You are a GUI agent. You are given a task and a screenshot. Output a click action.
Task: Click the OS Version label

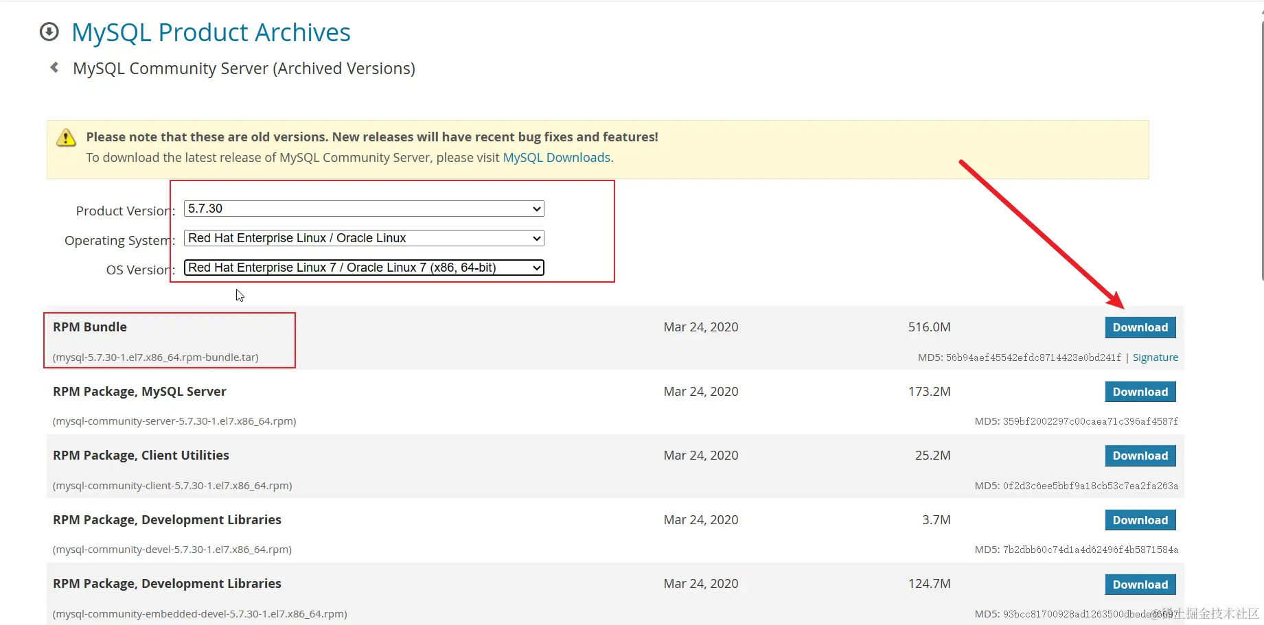coord(141,270)
